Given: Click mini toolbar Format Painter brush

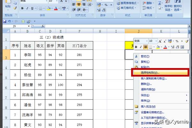Looking at the screenshot, I should [187, 41].
